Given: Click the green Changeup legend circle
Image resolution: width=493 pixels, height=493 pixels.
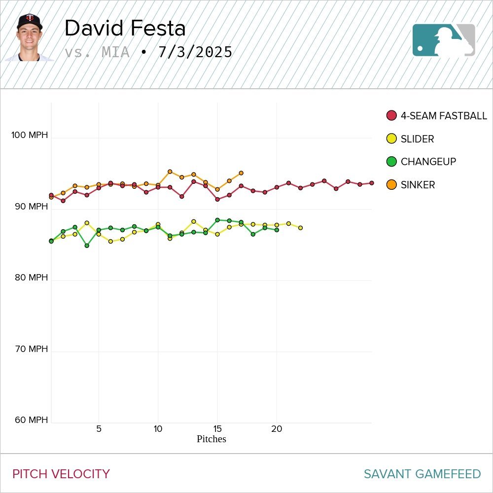Looking at the screenshot, I should point(391,162).
